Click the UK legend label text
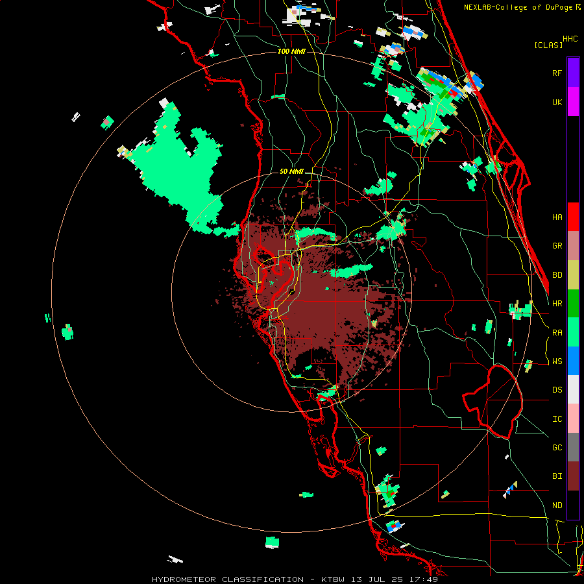The width and height of the screenshot is (584, 584). point(557,102)
